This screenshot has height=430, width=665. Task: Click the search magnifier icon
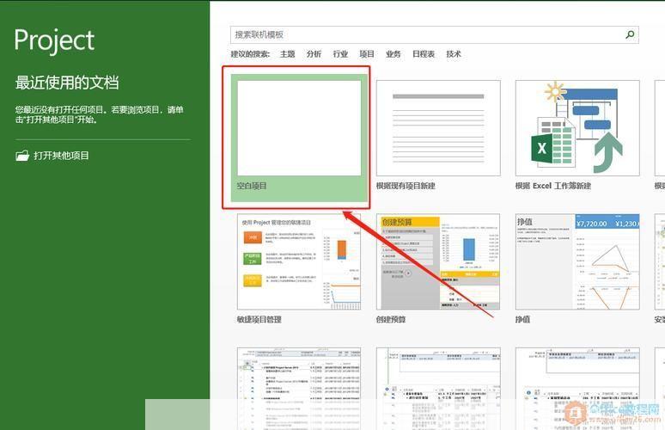[x=631, y=34]
